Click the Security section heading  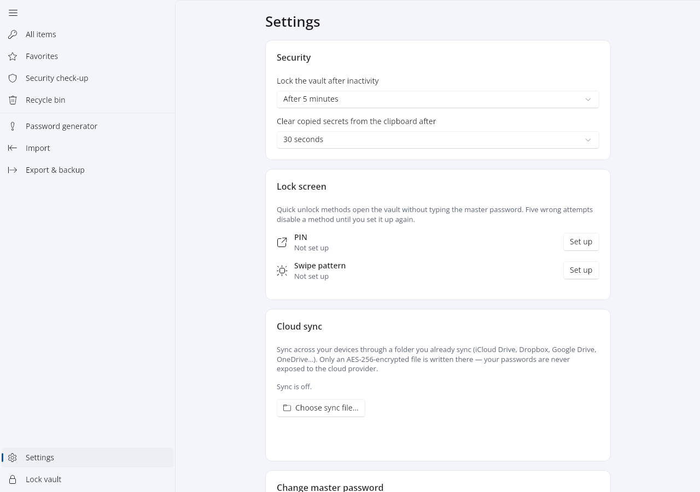click(x=294, y=57)
